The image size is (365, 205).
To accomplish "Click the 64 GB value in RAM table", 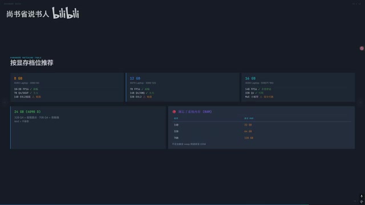I will (248, 132).
